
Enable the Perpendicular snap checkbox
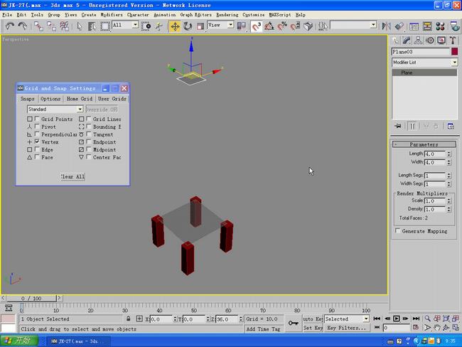[x=37, y=134]
